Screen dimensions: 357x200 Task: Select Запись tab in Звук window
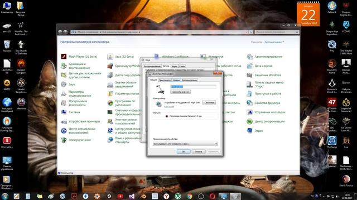point(166,66)
